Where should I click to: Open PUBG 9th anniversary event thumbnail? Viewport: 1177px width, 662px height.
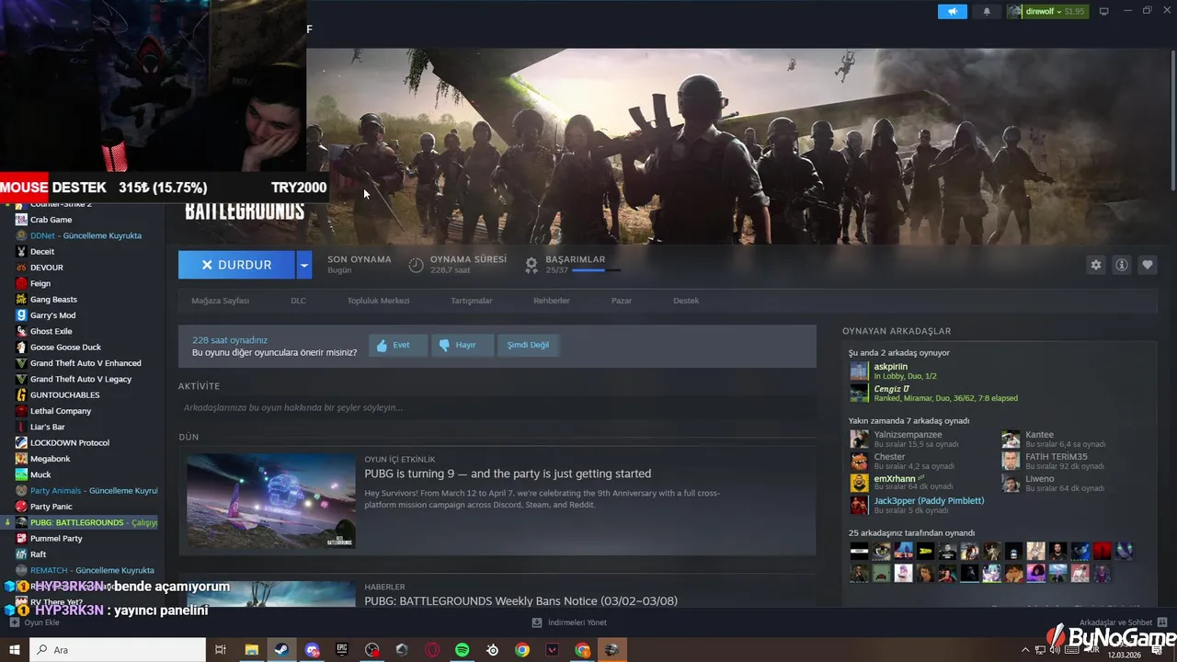pyautogui.click(x=271, y=501)
